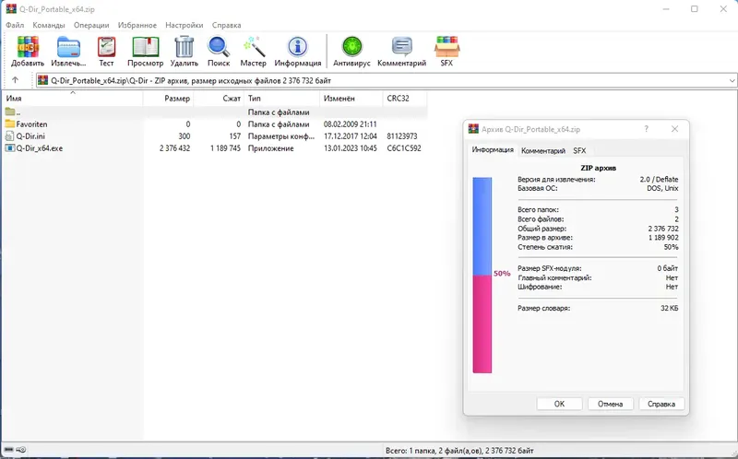Click the Добавить (Add) toolbar icon
The height and width of the screenshot is (459, 738).
pos(28,47)
